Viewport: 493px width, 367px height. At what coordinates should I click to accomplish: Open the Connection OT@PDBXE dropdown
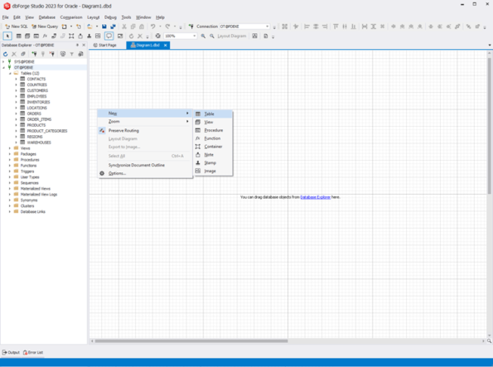(x=268, y=27)
